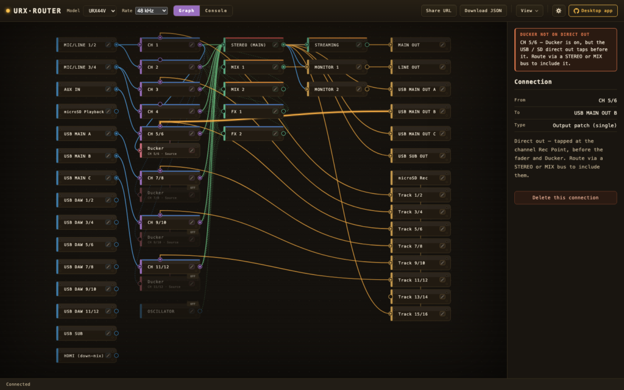624x390 pixels.
Task: Click the edit pencil on USB MAIN OUT B node
Action: tap(442, 112)
